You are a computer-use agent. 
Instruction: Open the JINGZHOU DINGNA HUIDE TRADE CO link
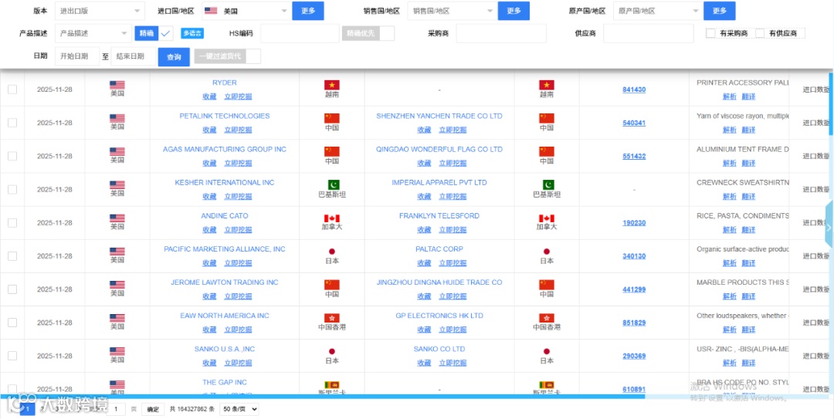click(439, 282)
